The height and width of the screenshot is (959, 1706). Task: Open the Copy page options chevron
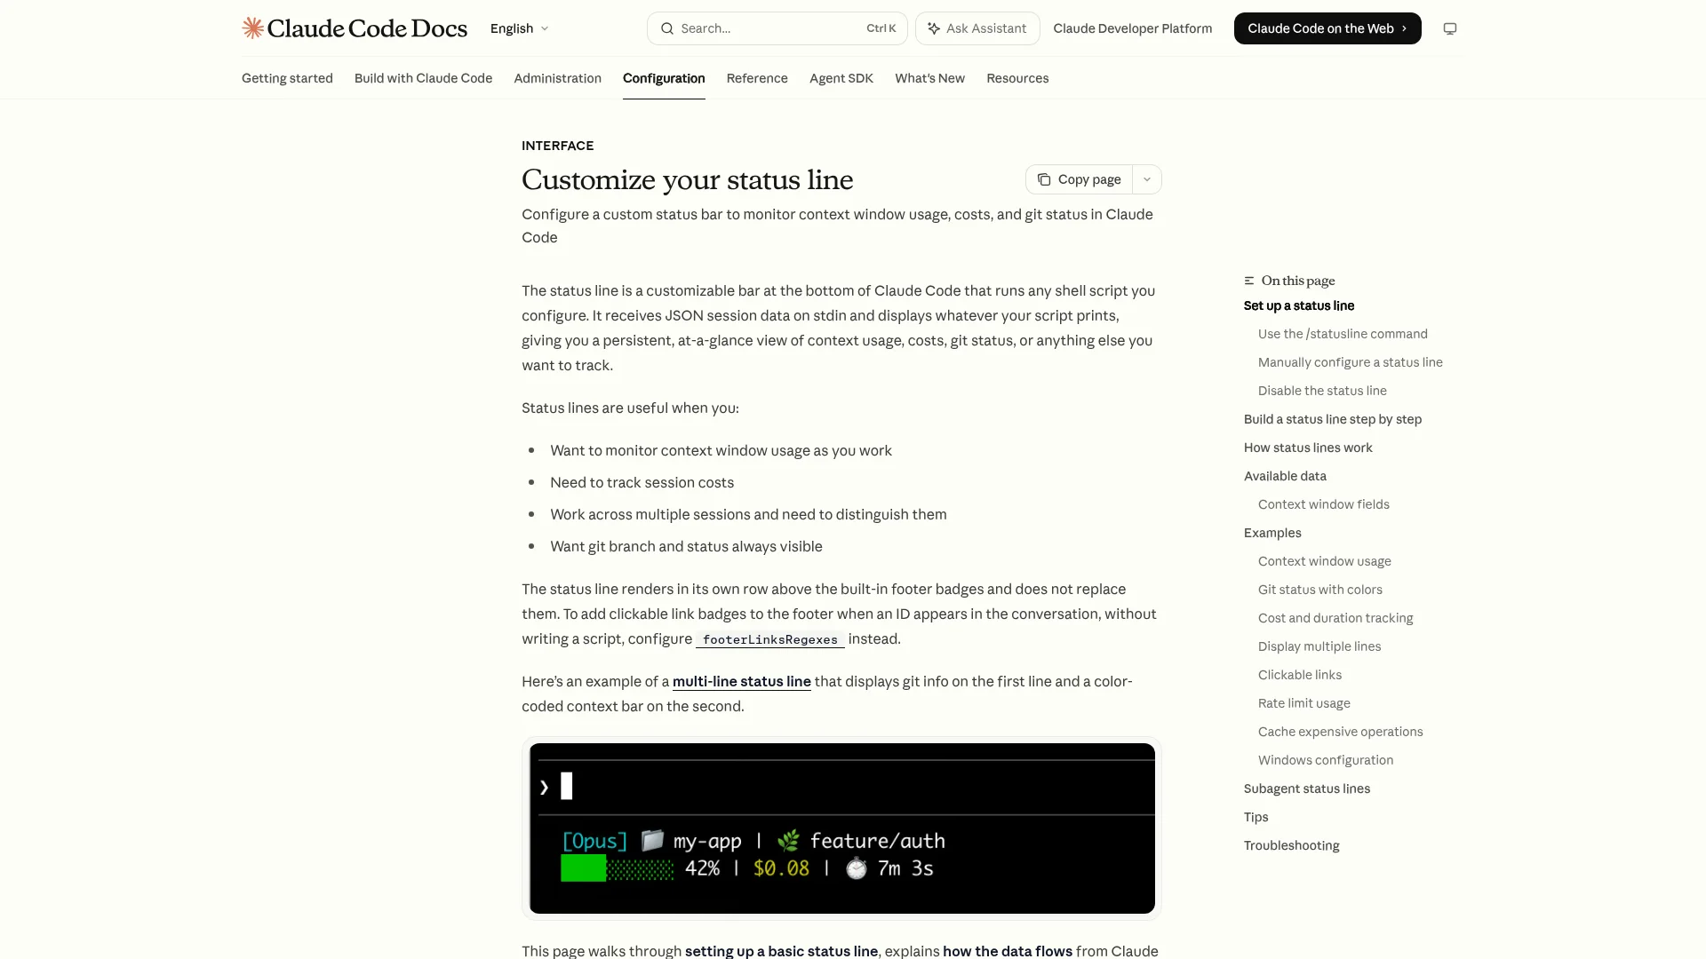(1147, 179)
